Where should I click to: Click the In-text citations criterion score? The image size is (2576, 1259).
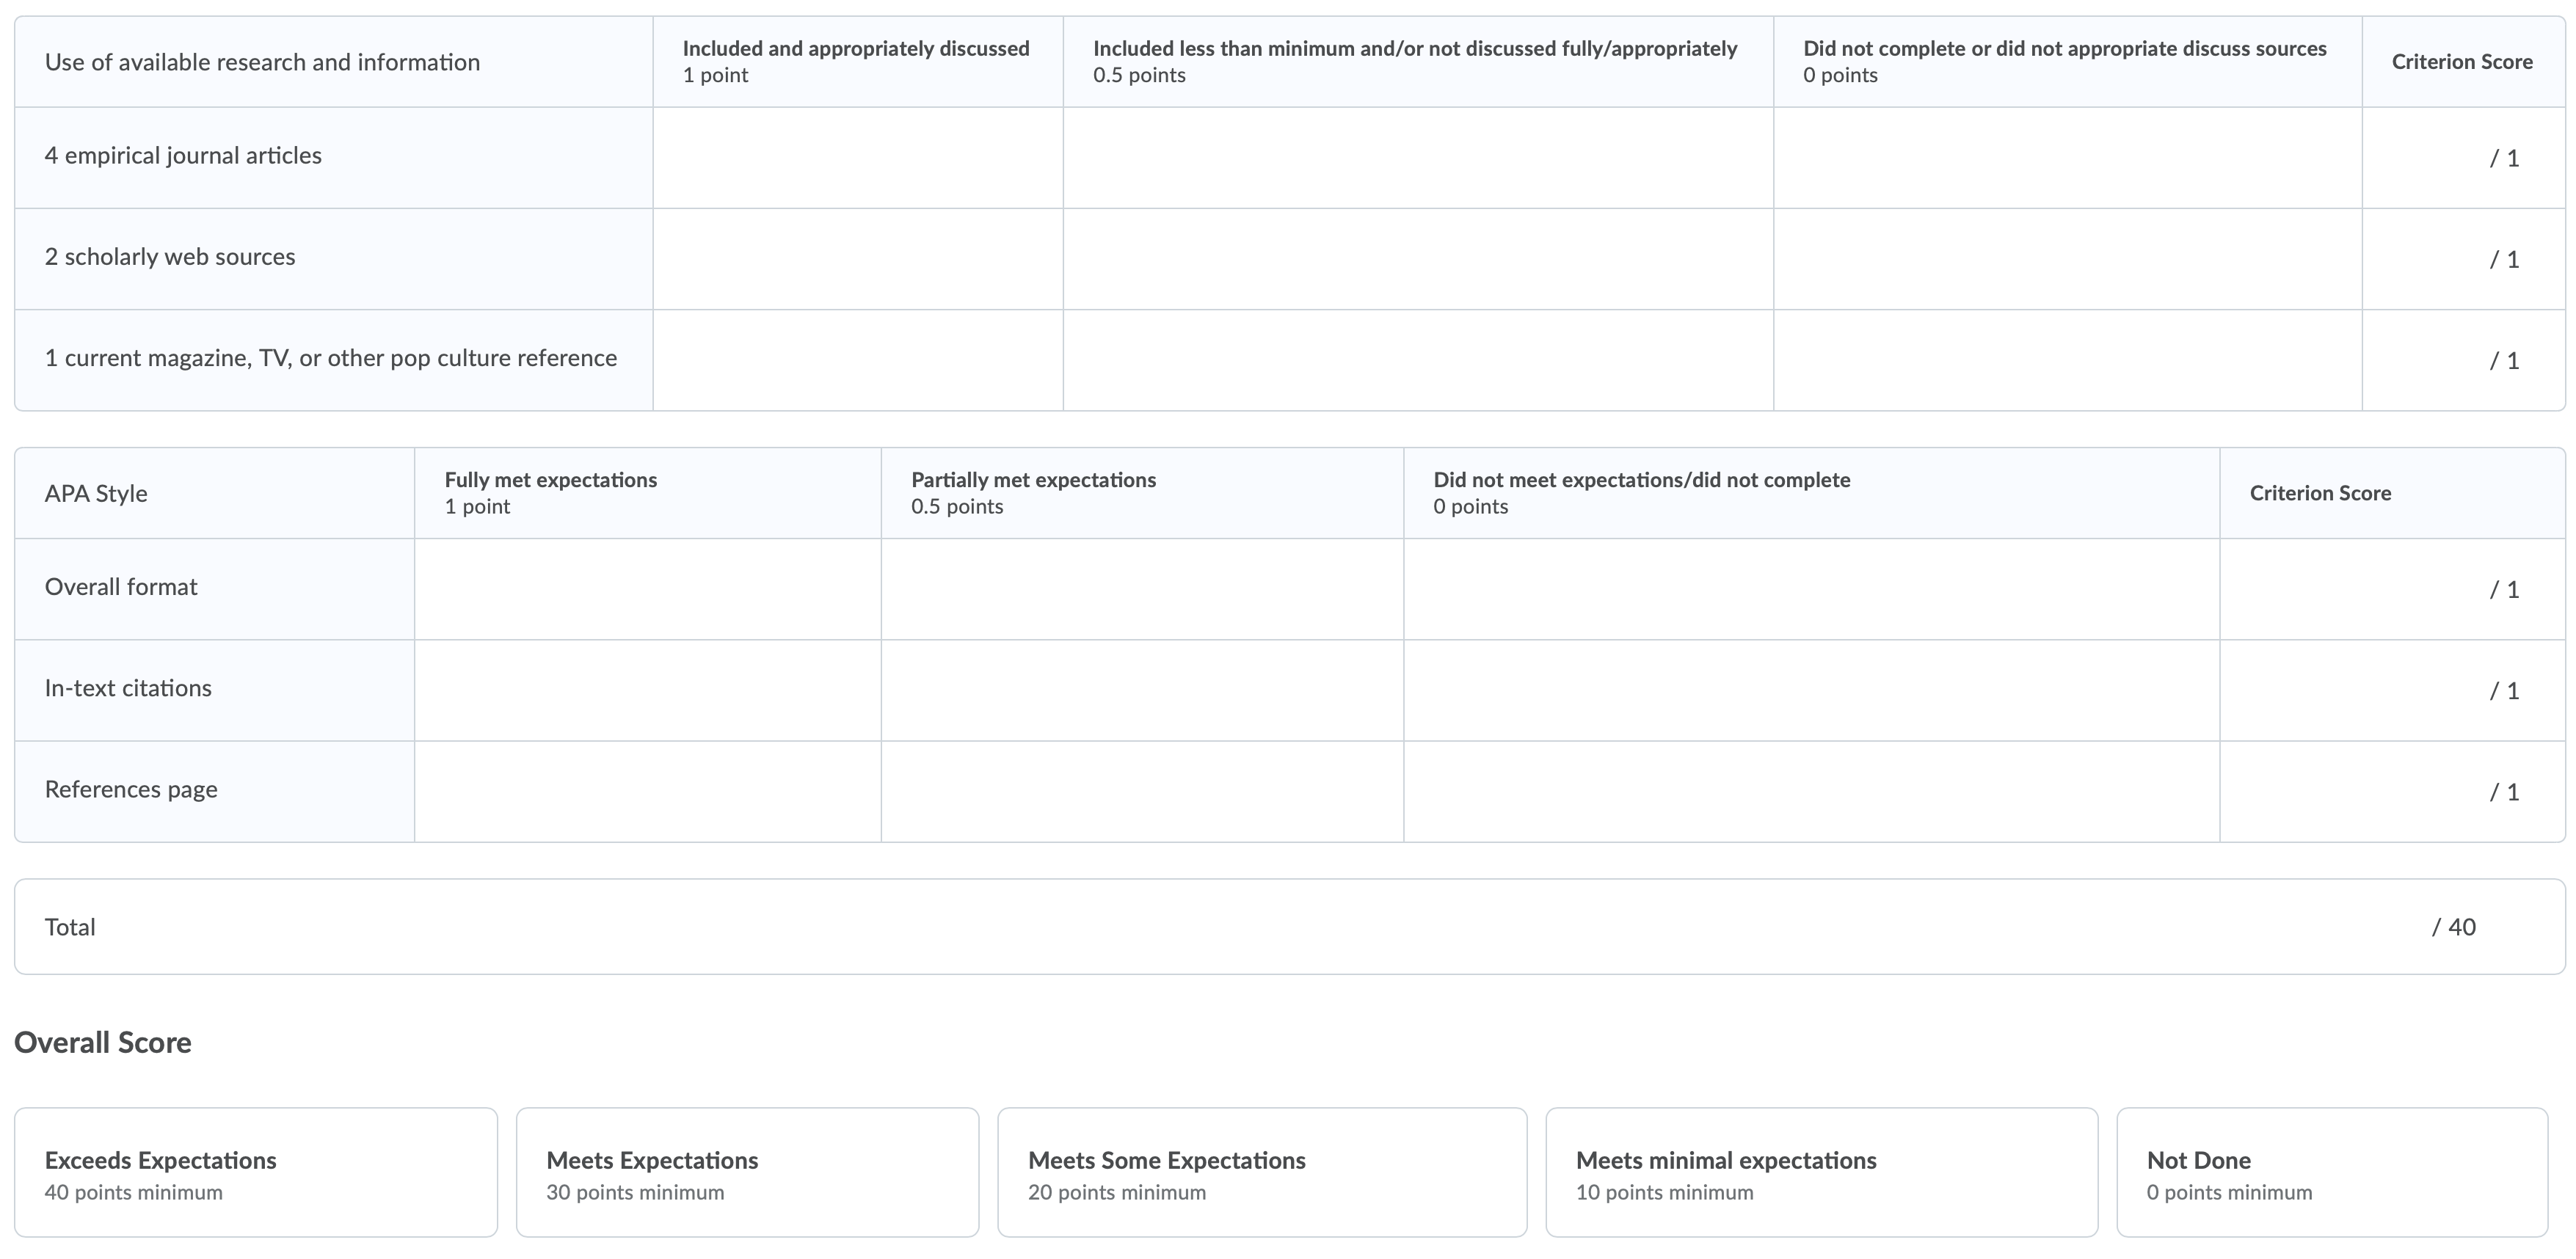[x=2393, y=690]
